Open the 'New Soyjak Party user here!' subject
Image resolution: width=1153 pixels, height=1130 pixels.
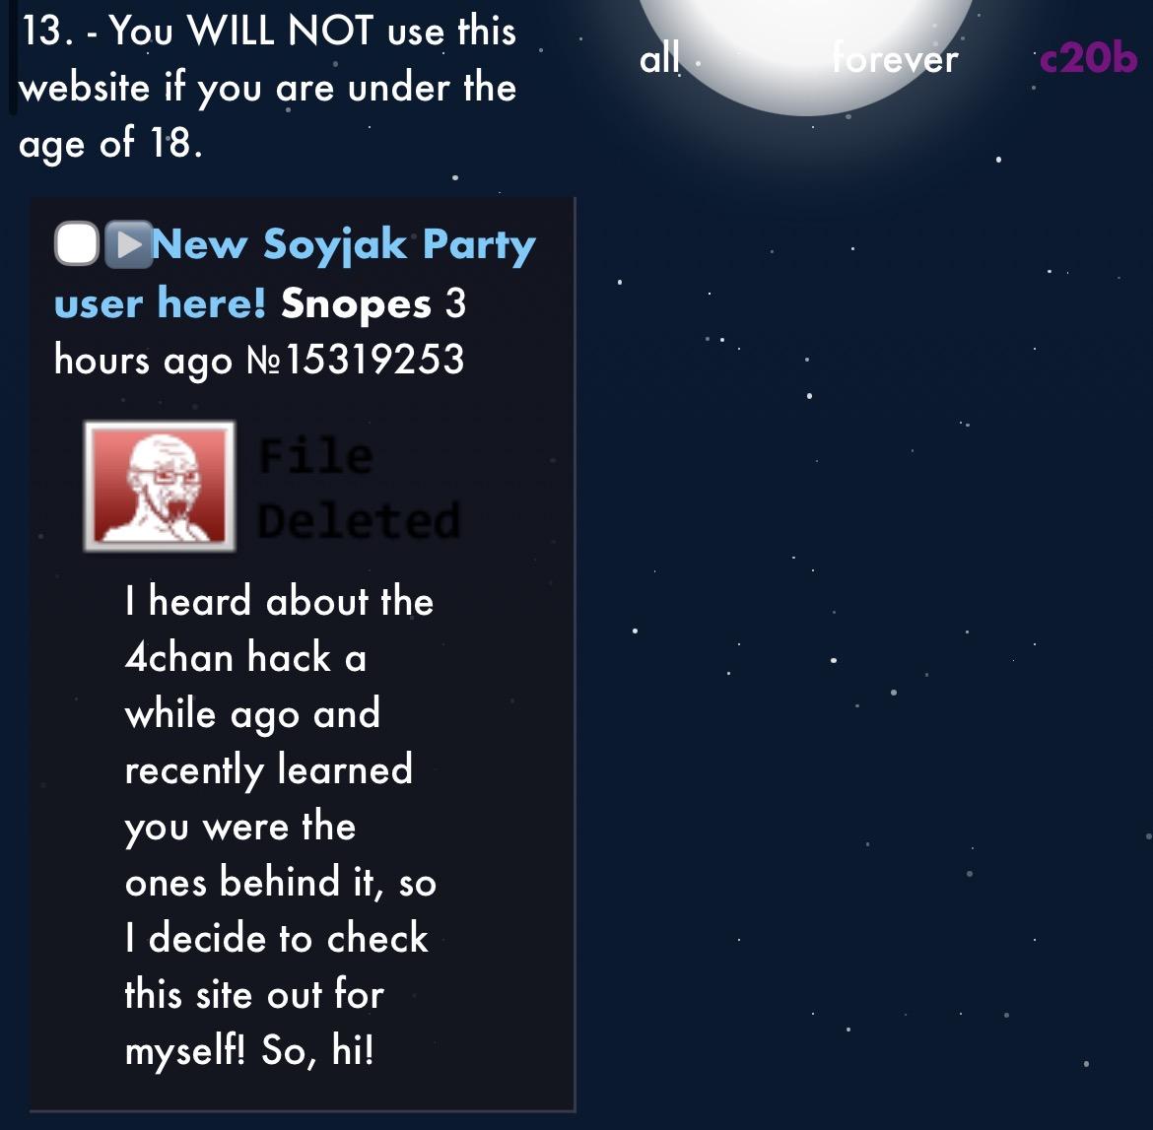point(295,273)
